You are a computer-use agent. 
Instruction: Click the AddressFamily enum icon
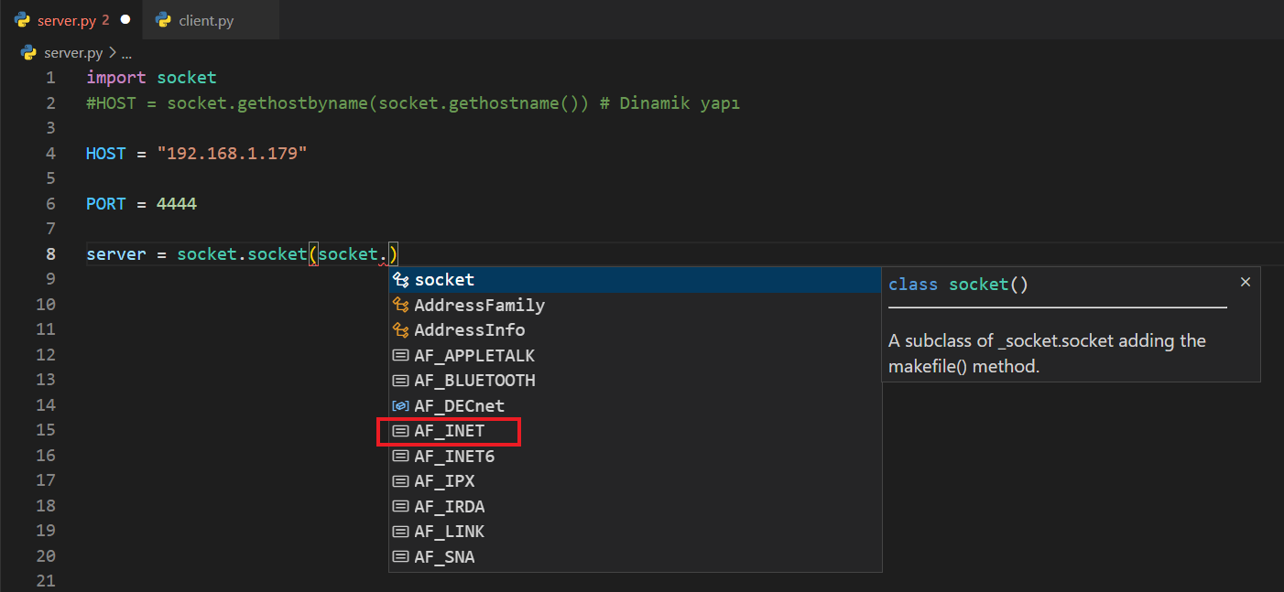[400, 305]
